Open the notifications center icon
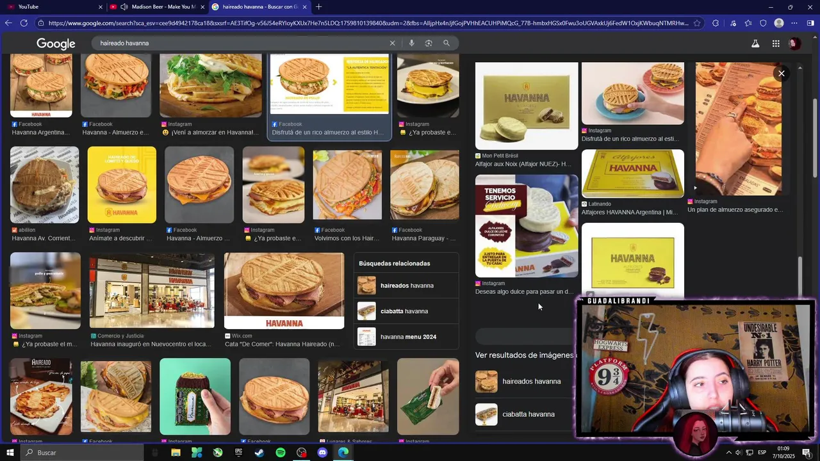Image resolution: width=820 pixels, height=461 pixels. coord(807,453)
